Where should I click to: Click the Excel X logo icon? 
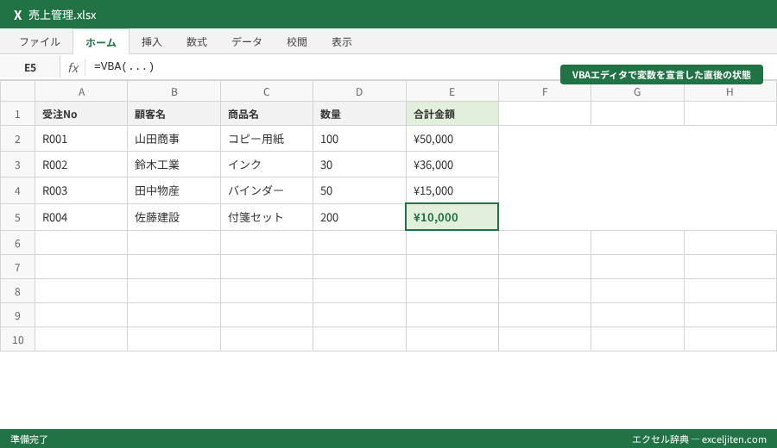click(18, 16)
